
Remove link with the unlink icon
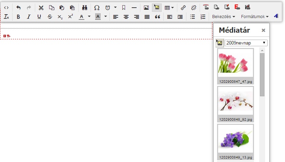click(194, 7)
